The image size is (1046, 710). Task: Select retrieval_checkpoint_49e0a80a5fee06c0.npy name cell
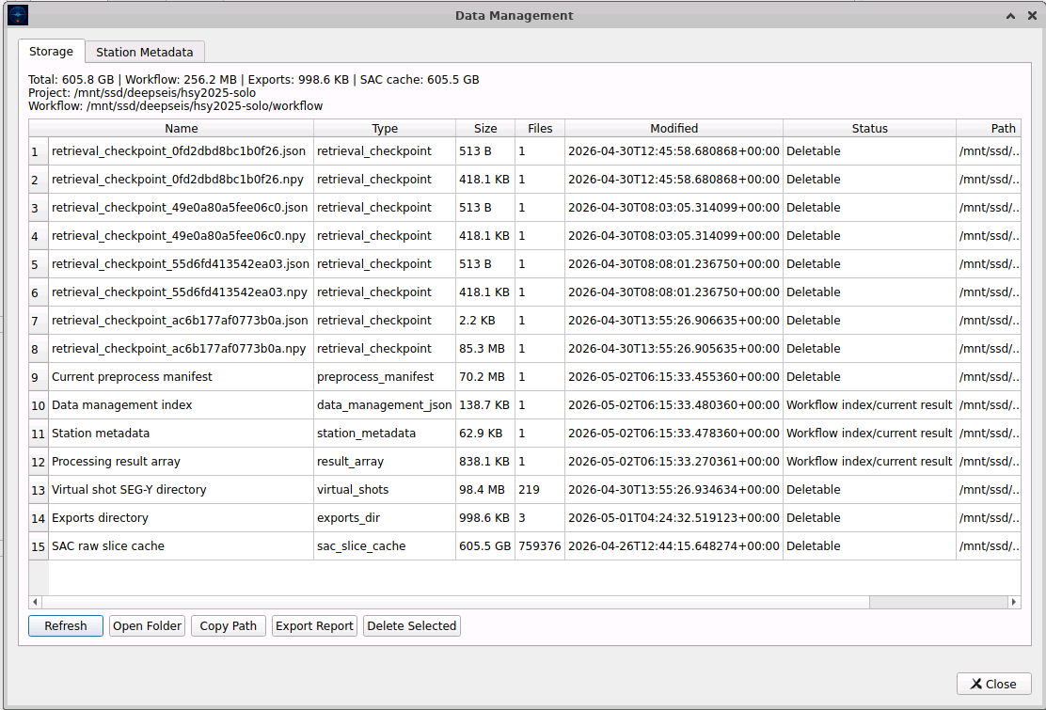181,236
